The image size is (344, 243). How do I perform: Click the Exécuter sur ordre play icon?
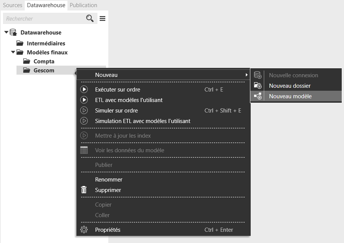[x=84, y=89]
